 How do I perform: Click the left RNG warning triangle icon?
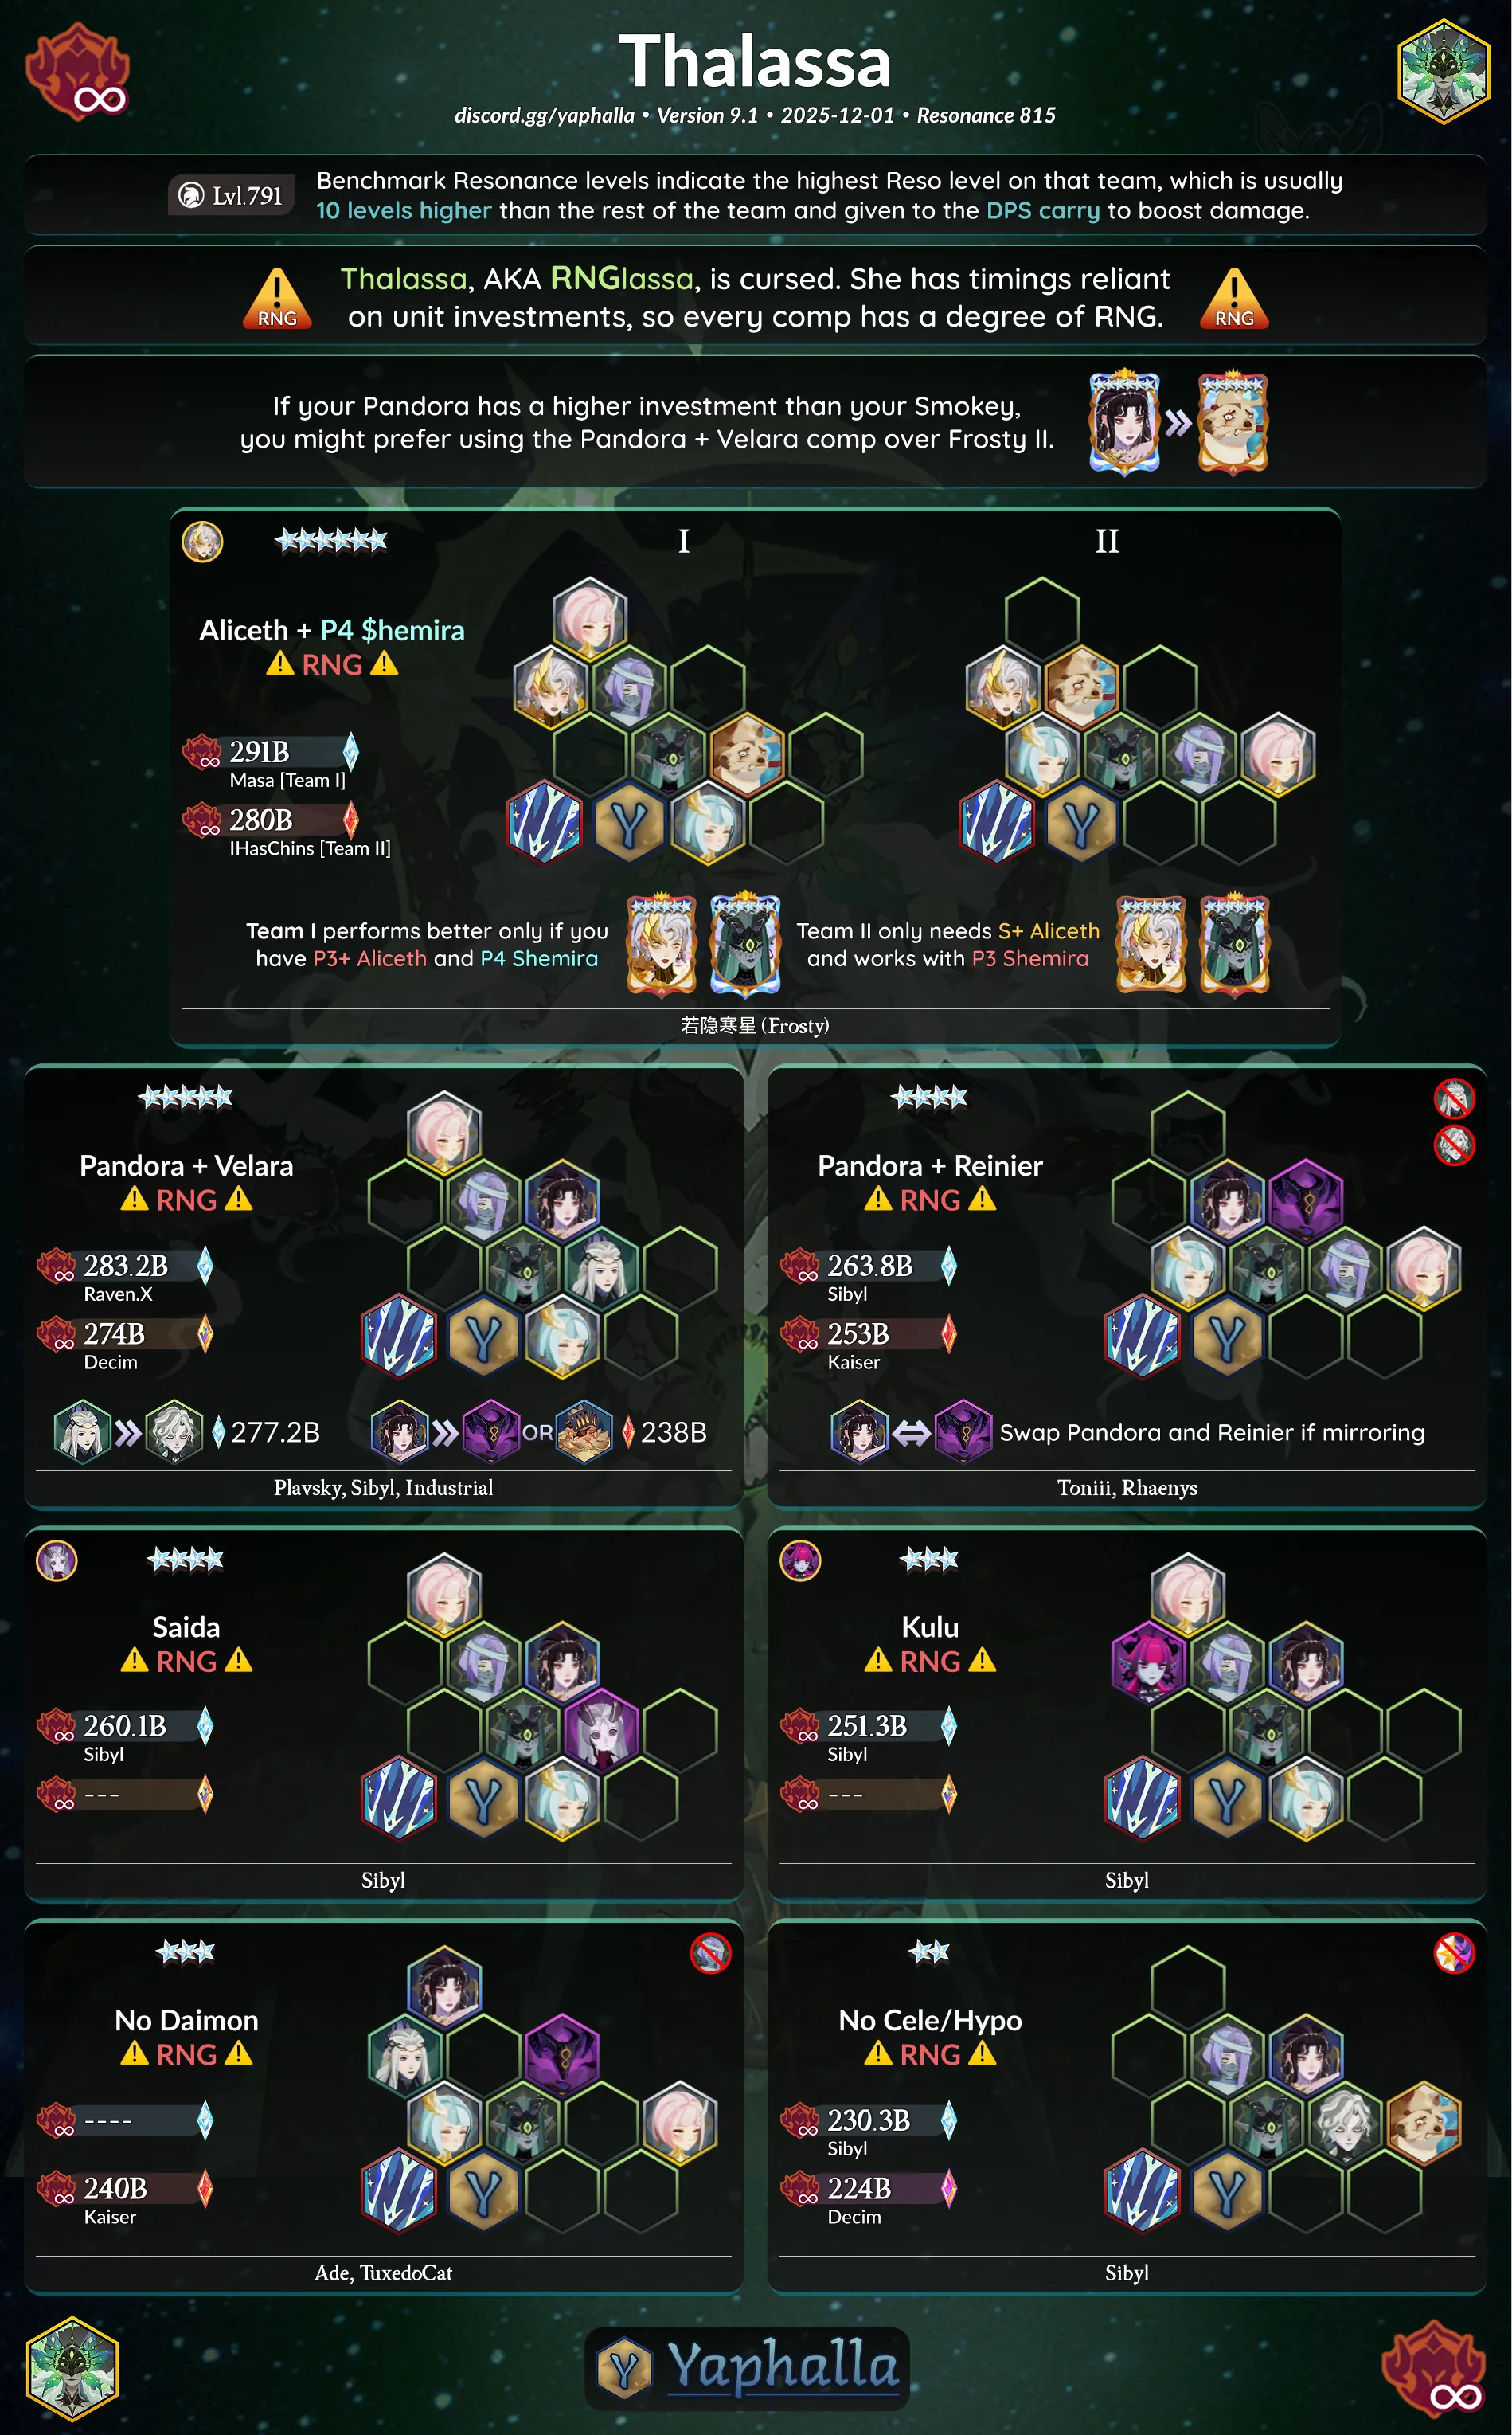(x=276, y=298)
